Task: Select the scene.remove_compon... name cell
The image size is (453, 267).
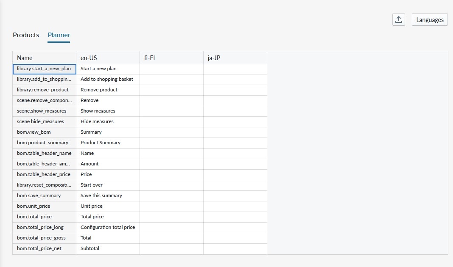Action: tap(45, 101)
